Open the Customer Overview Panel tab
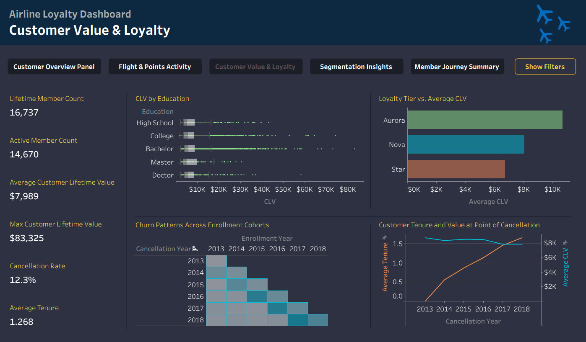Image resolution: width=586 pixels, height=342 pixels. [54, 67]
